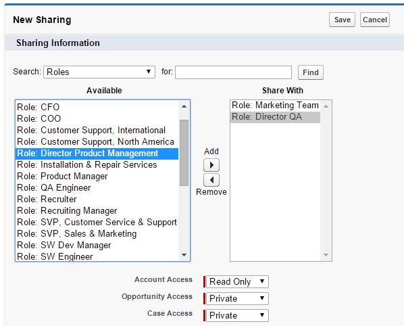
Task: Select Role: Director QA in Share With
Action: [x=275, y=117]
